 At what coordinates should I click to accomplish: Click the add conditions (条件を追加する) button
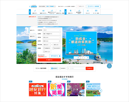55,56
